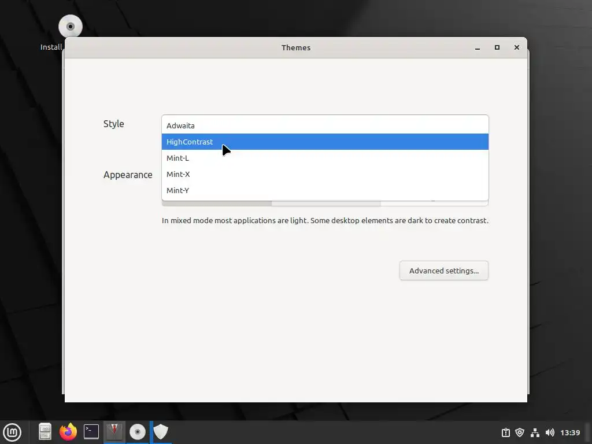Screen dimensions: 592x444
Task: Switch to the disc installer taskbar item
Action: point(138,432)
